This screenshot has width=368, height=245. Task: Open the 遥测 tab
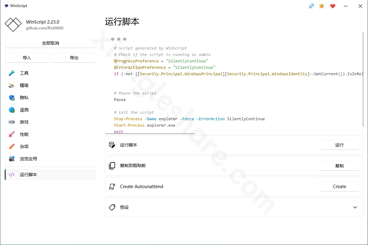(51, 110)
